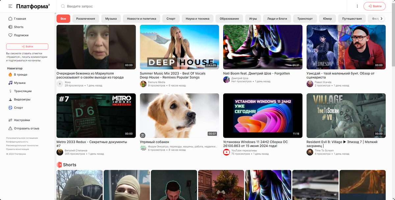Click channel name Time To Scream
Screen dimensions: 395x200
pos(324,150)
